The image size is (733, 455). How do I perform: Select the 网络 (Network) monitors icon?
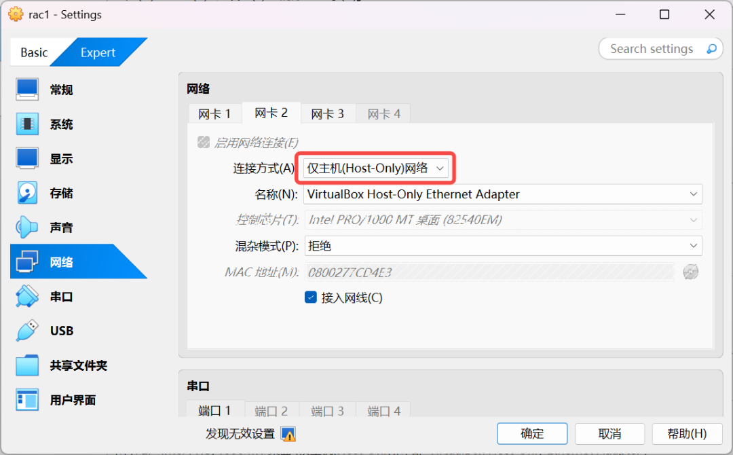tap(27, 262)
